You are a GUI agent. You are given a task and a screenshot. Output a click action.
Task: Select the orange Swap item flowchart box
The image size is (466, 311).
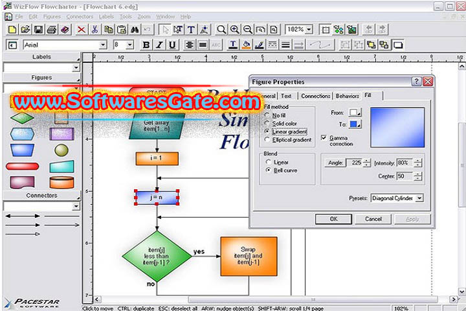pos(249,256)
